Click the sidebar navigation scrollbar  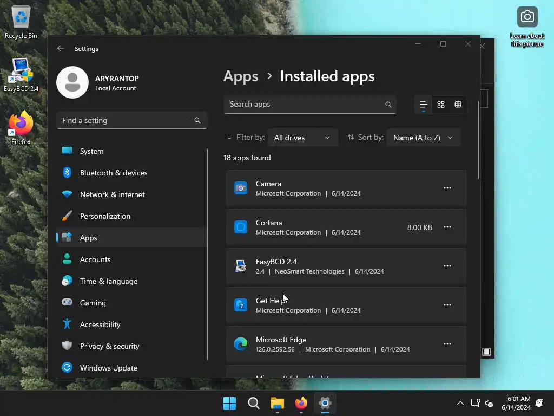[x=207, y=254]
